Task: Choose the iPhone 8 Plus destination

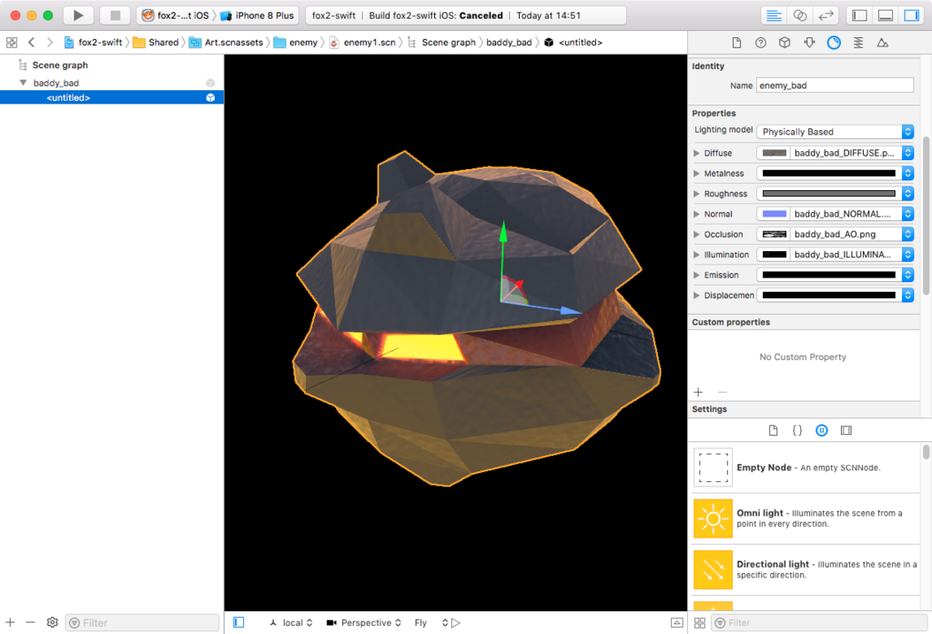Action: point(258,15)
